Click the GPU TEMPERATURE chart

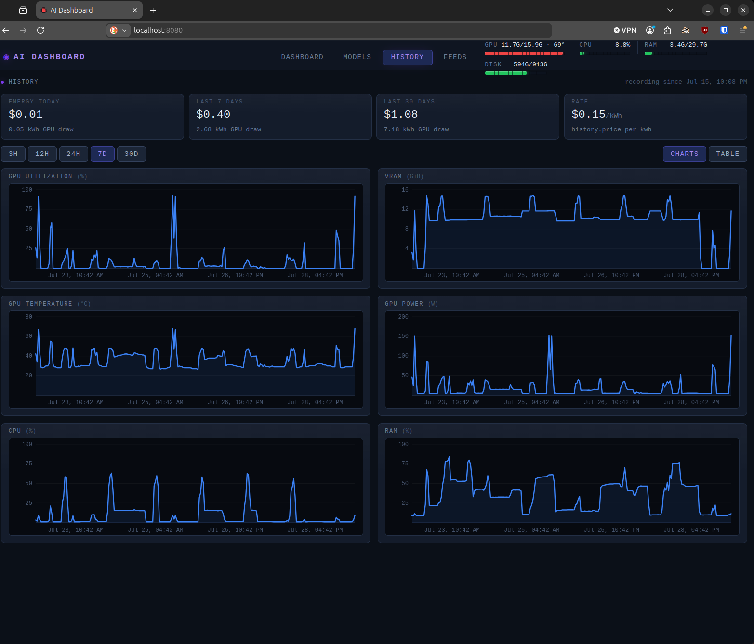pos(186,360)
